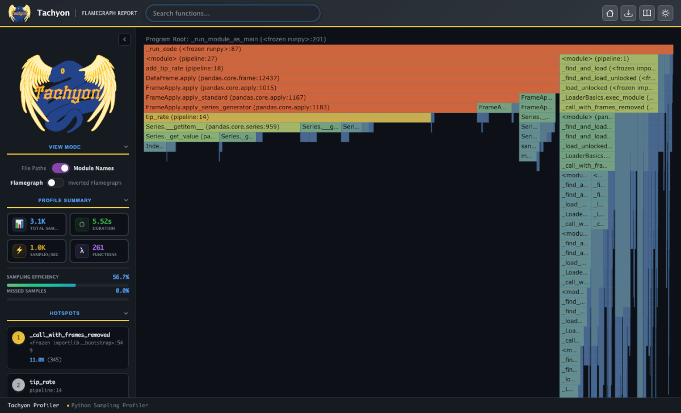Click FrameApply.apply_series_generator frame
Image resolution: width=681 pixels, height=413 pixels.
coord(310,107)
